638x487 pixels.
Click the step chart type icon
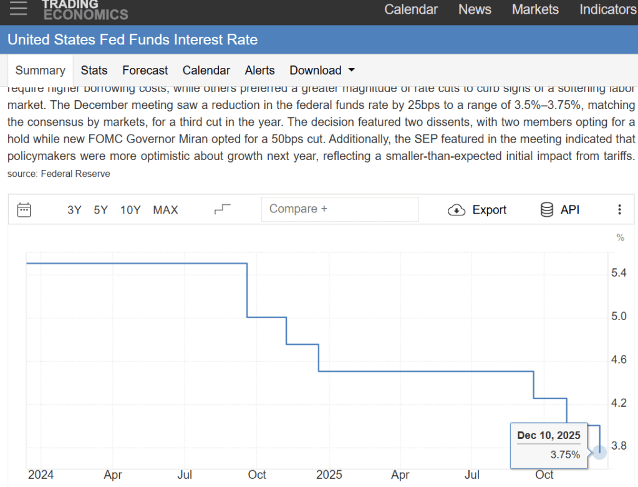pos(222,209)
